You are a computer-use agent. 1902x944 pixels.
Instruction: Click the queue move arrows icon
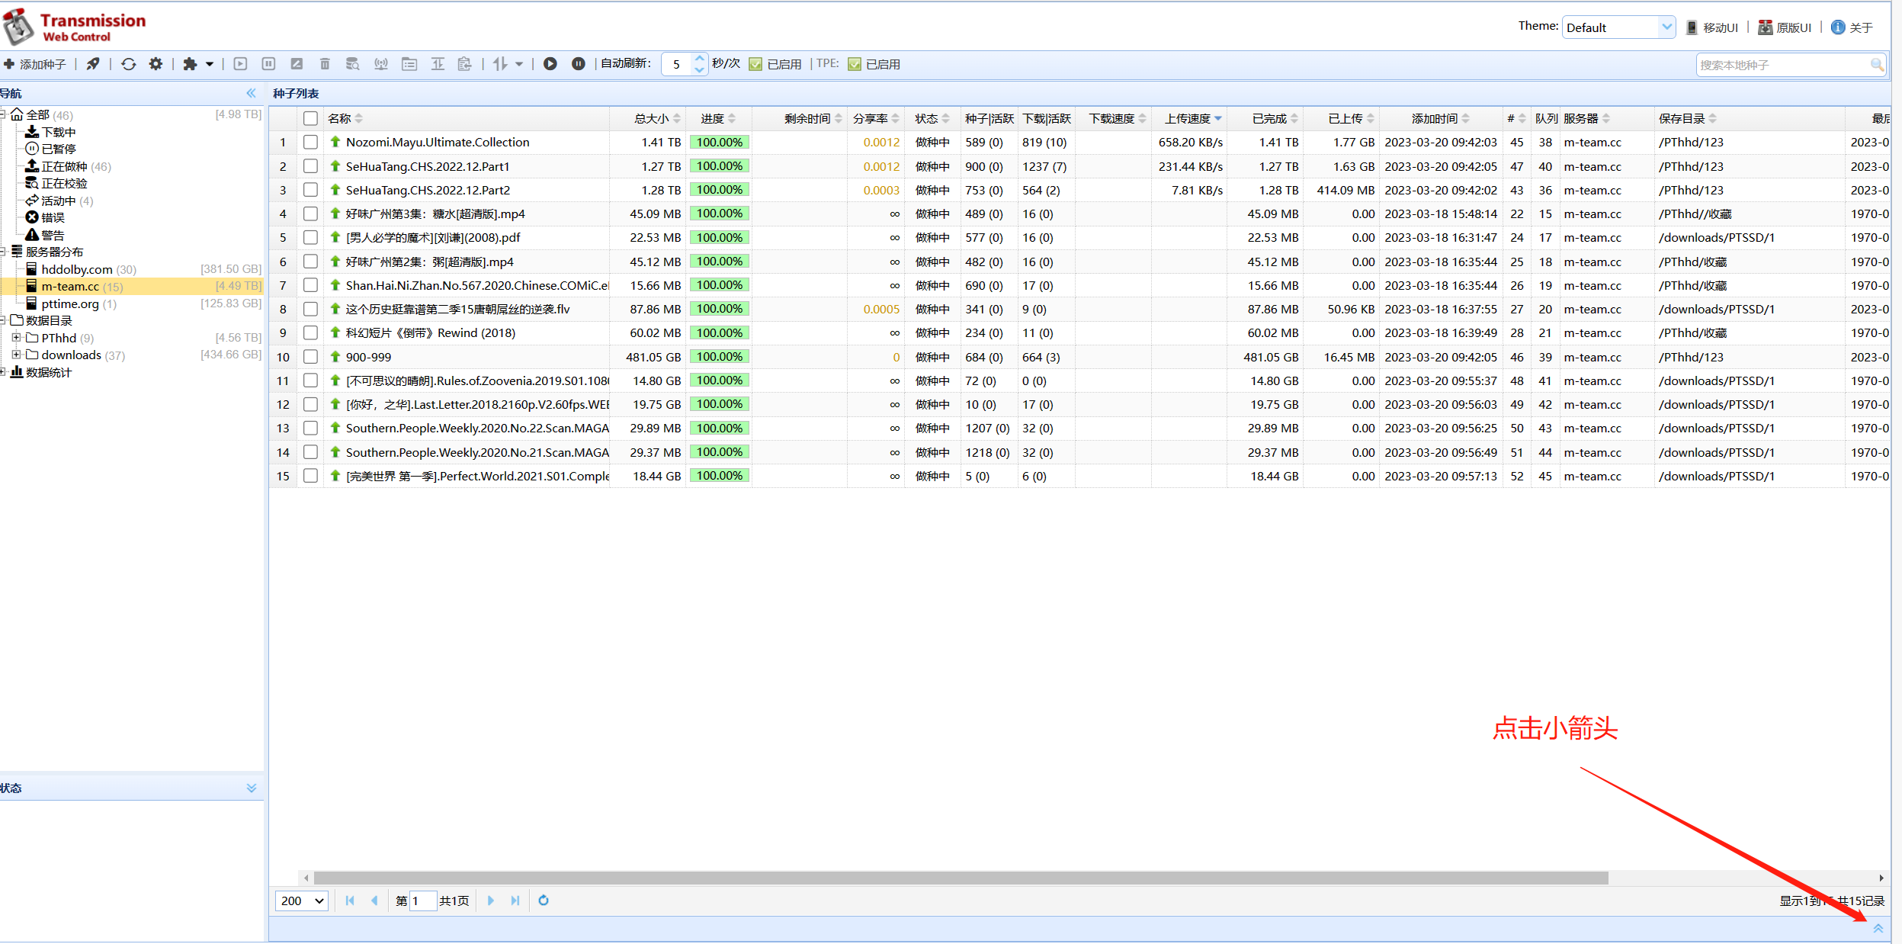(x=500, y=64)
